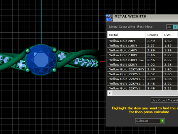
Task: Click the 2.58 DWT value
Action: click(x=168, y=65)
